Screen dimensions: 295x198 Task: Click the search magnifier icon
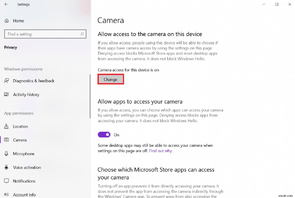click(x=82, y=34)
